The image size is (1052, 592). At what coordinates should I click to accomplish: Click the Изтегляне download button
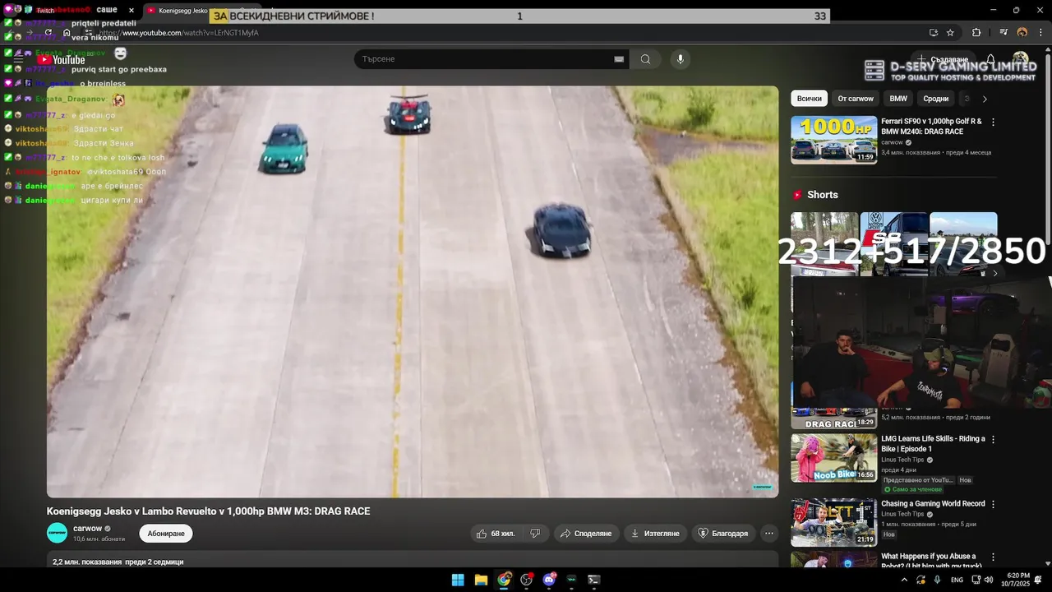pyautogui.click(x=655, y=534)
